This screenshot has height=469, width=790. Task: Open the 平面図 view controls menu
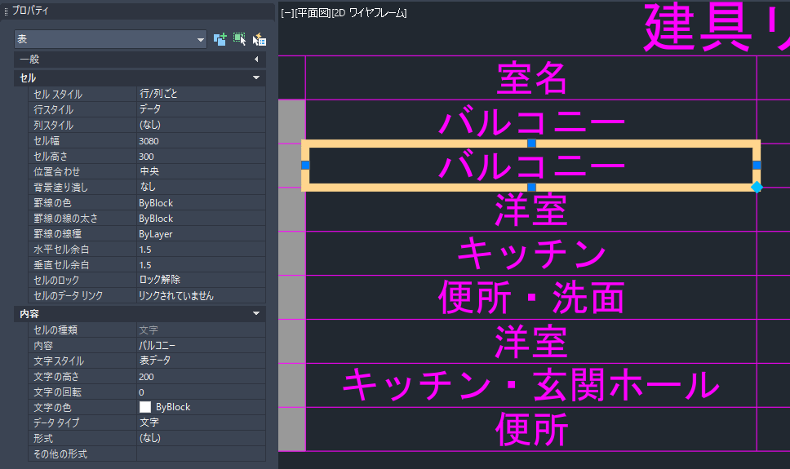(312, 13)
